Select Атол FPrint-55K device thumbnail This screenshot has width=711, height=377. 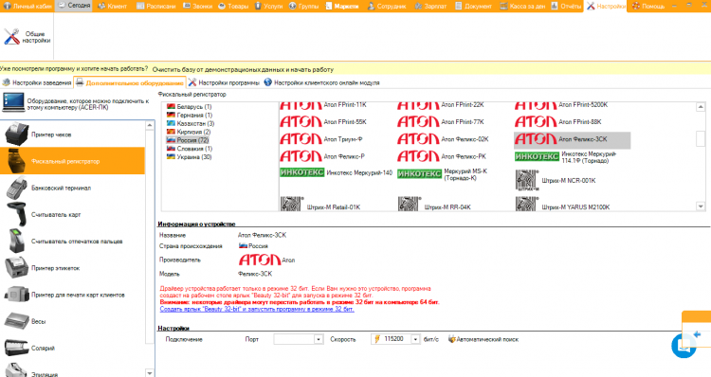click(x=323, y=121)
